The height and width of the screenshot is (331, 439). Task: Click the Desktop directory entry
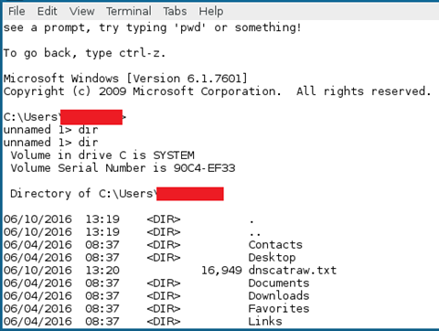(x=272, y=258)
